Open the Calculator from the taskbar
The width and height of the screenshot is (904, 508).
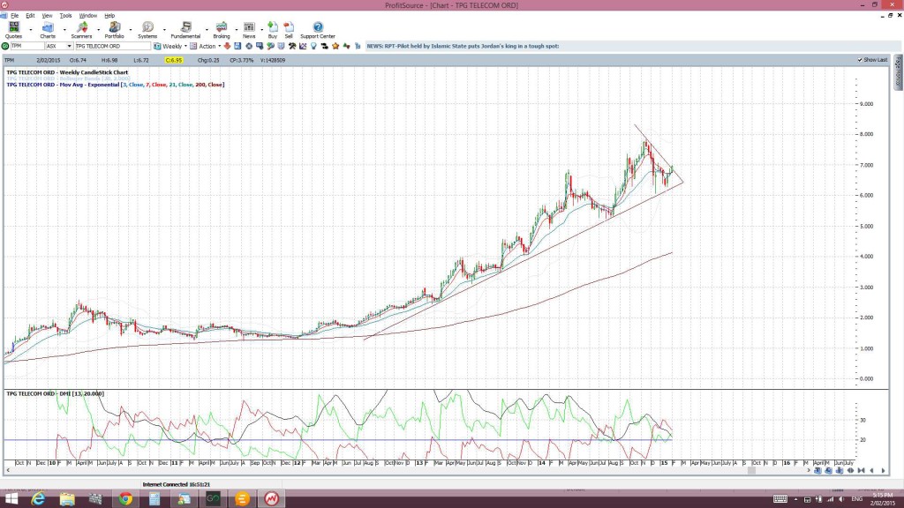coord(154,499)
